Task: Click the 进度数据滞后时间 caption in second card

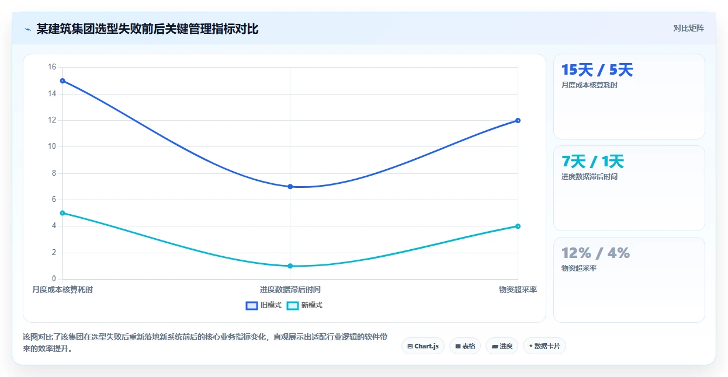Action: tap(590, 177)
